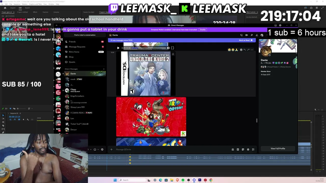Open the Dante direct message
Image resolution: width=326 pixels, height=183 pixels.
click(85, 74)
